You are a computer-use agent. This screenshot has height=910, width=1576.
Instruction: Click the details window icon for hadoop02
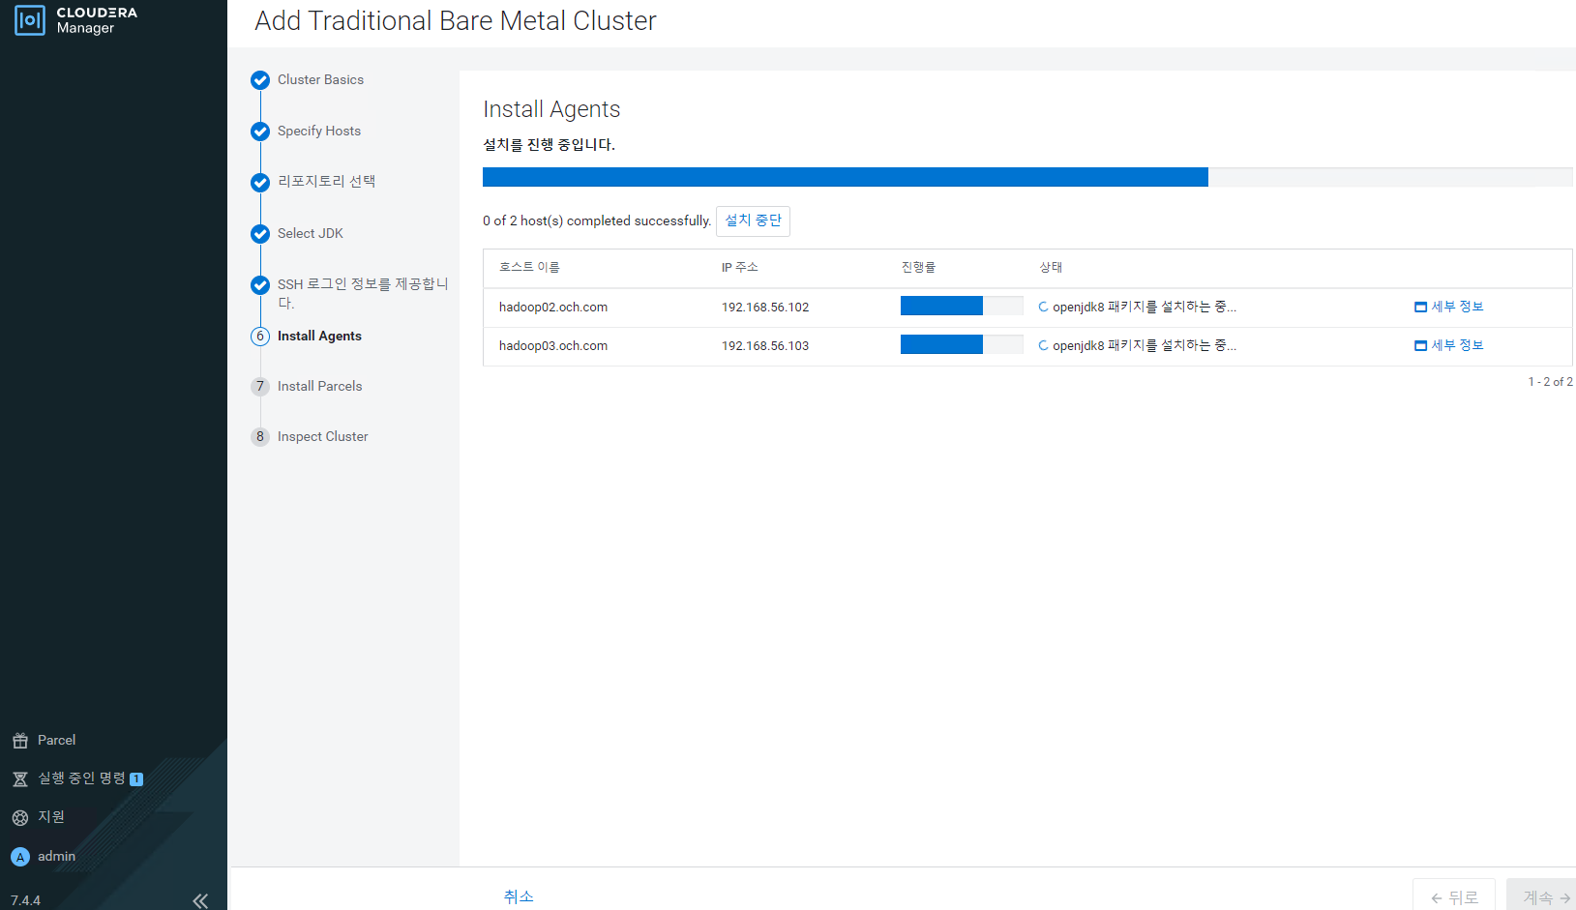coord(1421,308)
